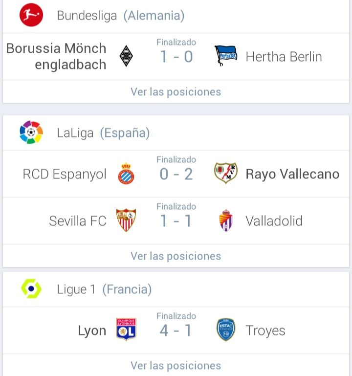Tap the LaLiga colorful logo
This screenshot has height=376, width=352.
(31, 132)
